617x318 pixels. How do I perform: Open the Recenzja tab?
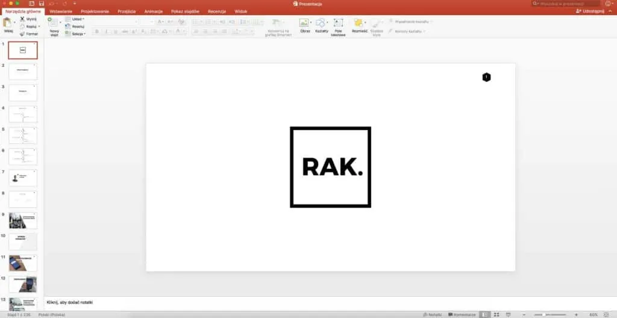(x=217, y=11)
